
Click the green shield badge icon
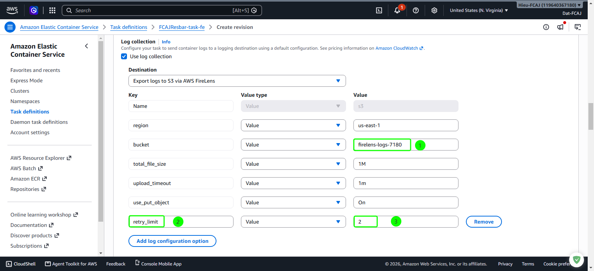click(x=577, y=260)
